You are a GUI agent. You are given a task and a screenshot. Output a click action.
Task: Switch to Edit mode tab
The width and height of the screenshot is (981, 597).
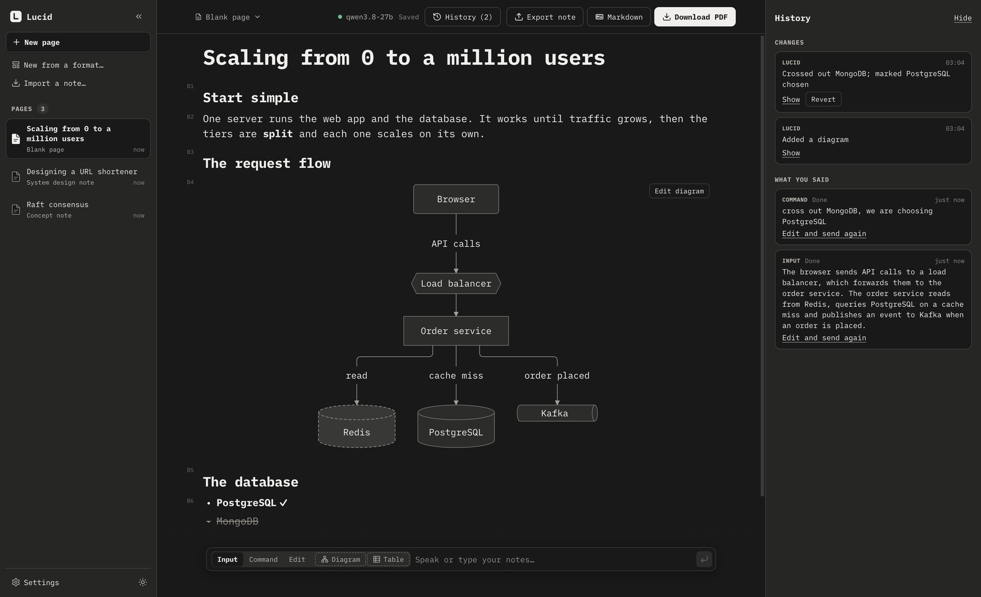[297, 559]
